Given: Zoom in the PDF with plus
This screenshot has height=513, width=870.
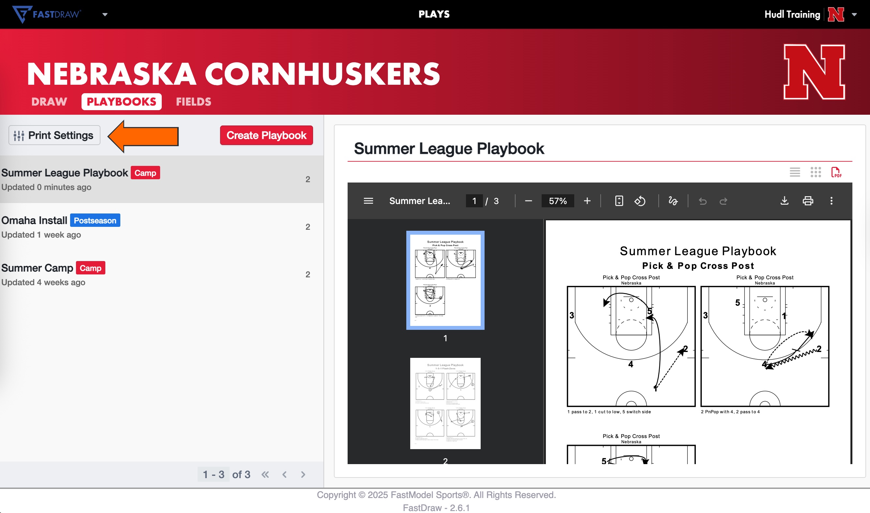Looking at the screenshot, I should [587, 201].
